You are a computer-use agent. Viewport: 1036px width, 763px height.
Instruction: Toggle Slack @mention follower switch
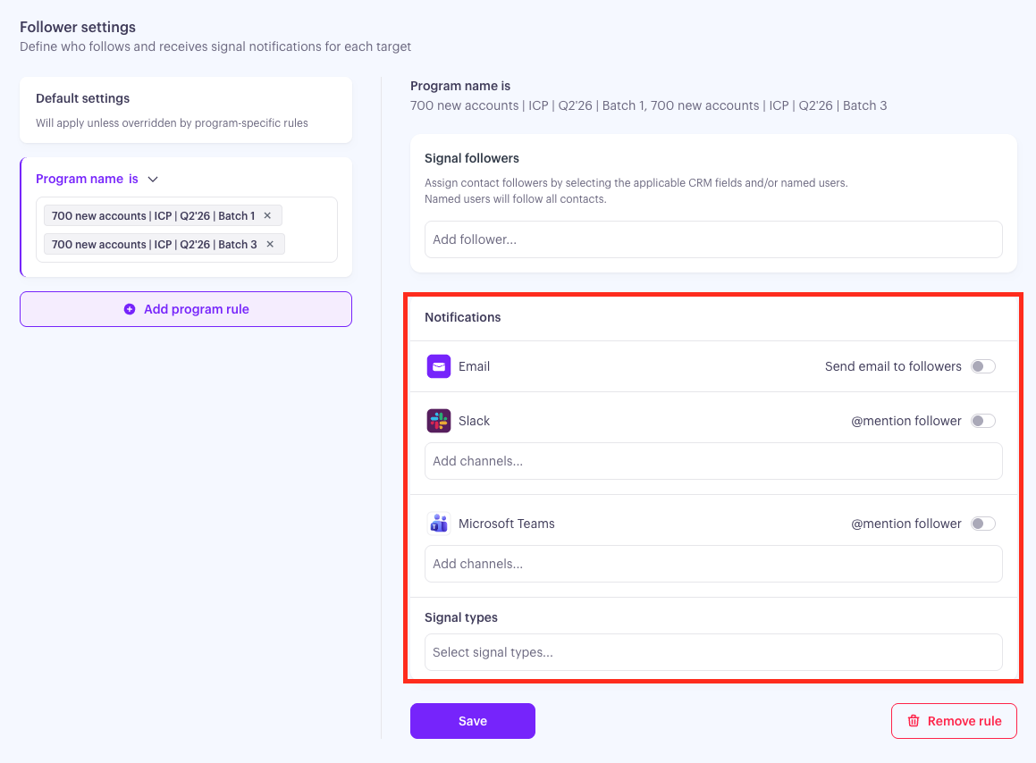[x=983, y=421]
